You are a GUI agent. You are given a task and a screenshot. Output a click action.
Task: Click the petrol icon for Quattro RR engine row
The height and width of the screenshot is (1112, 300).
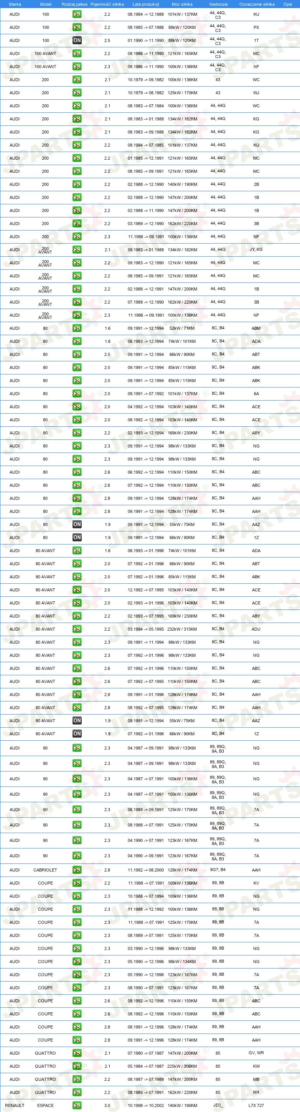pyautogui.click(x=77, y=1092)
